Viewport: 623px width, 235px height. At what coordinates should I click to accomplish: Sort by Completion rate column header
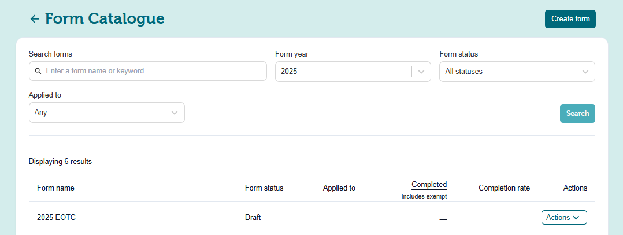[504, 188]
